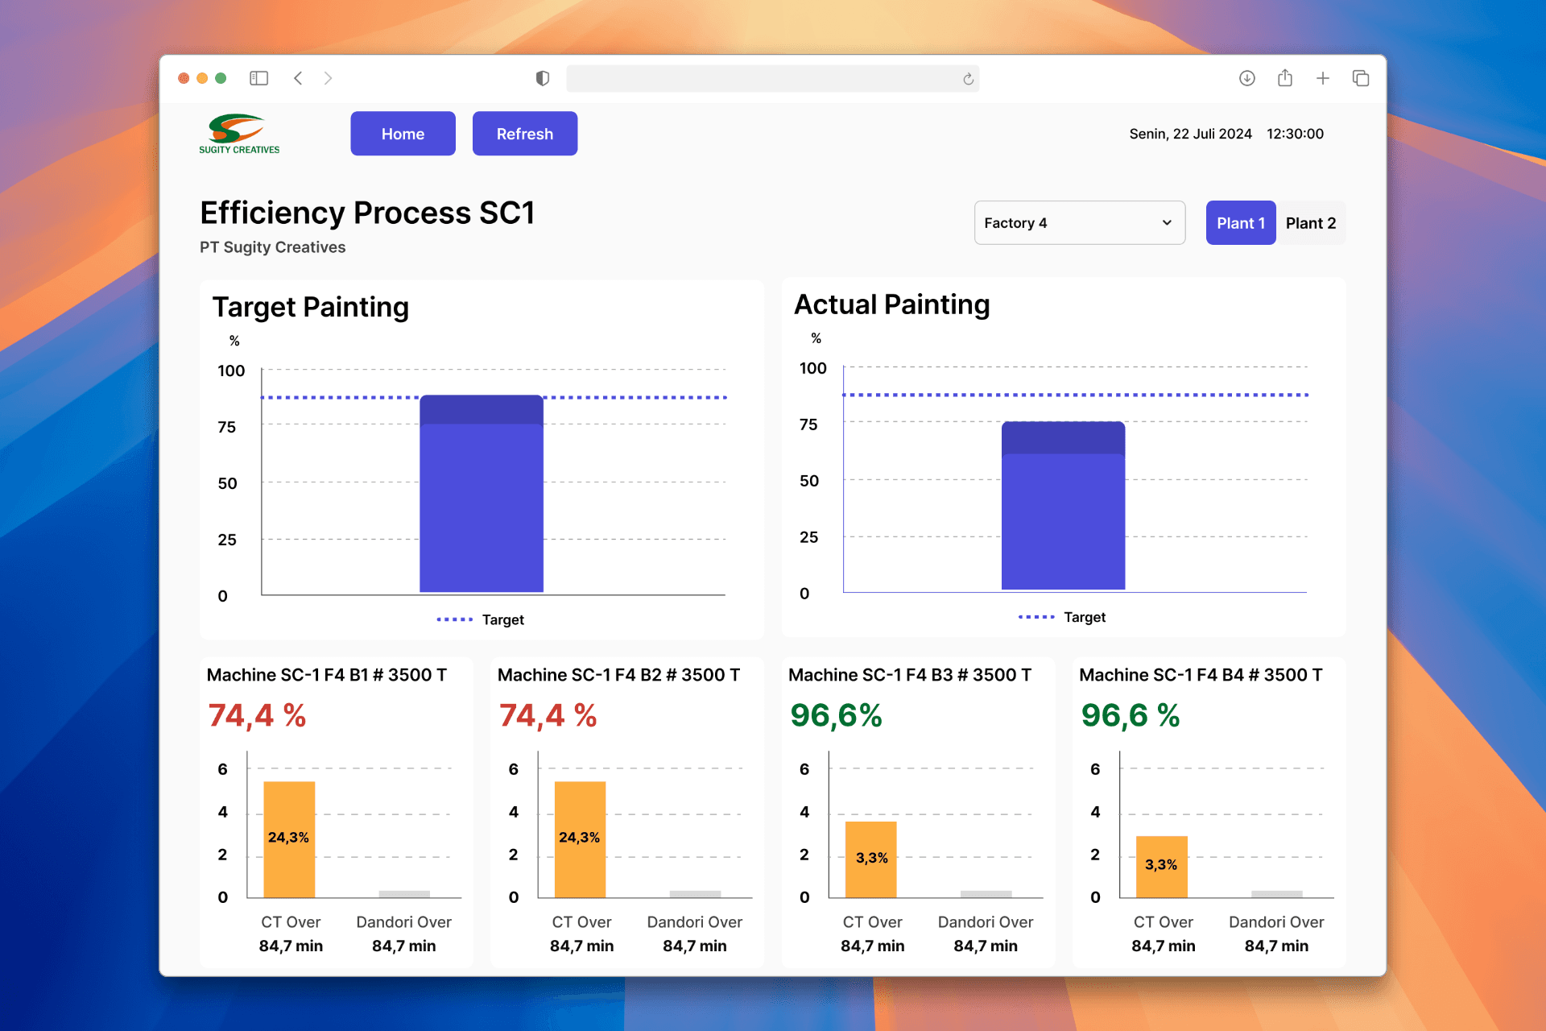Viewport: 1546px width, 1031px height.
Task: Click the privacy shield icon
Action: coord(543,78)
